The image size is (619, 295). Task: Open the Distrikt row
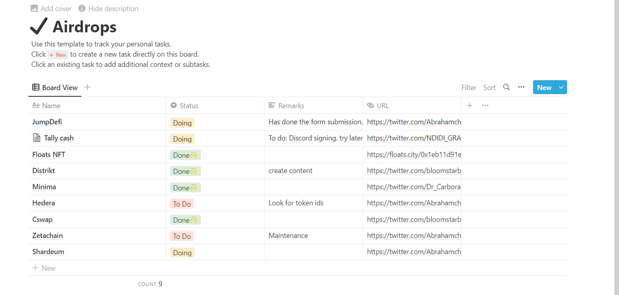[x=44, y=170]
